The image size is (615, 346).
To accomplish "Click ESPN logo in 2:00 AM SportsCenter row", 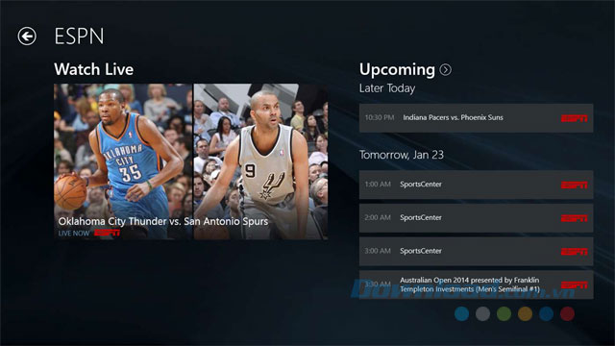I will 575,218.
